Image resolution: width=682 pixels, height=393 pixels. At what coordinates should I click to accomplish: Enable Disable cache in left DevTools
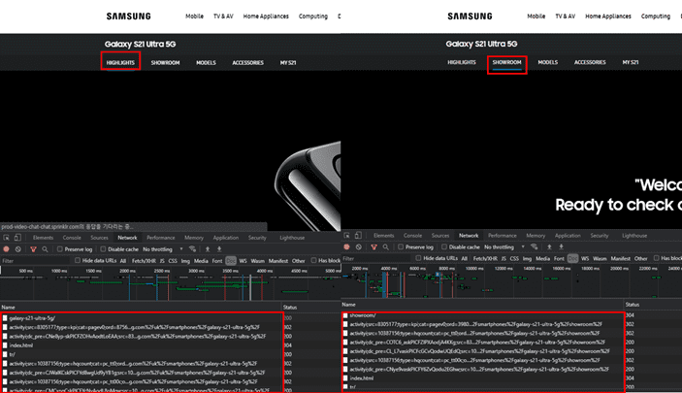[103, 249]
